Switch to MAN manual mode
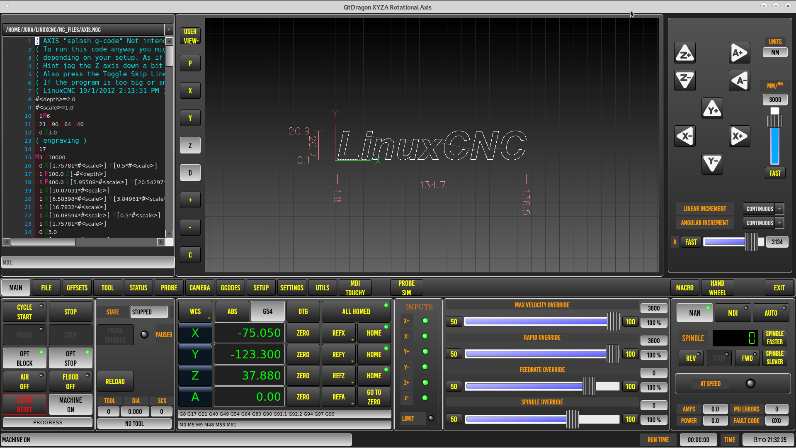Viewport: 796px width, 448px height. pos(695,313)
